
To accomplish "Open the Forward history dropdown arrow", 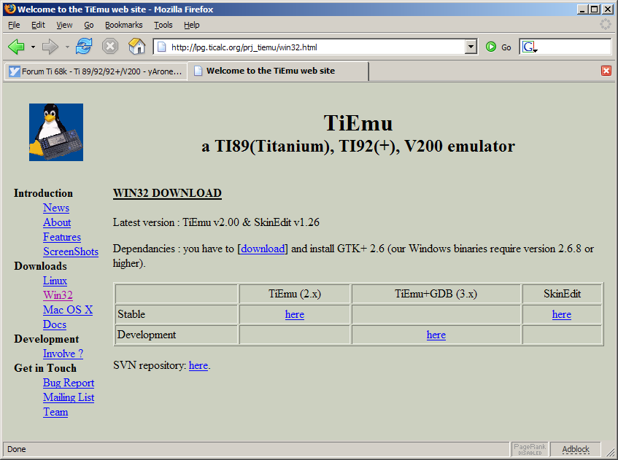I will tap(67, 47).
